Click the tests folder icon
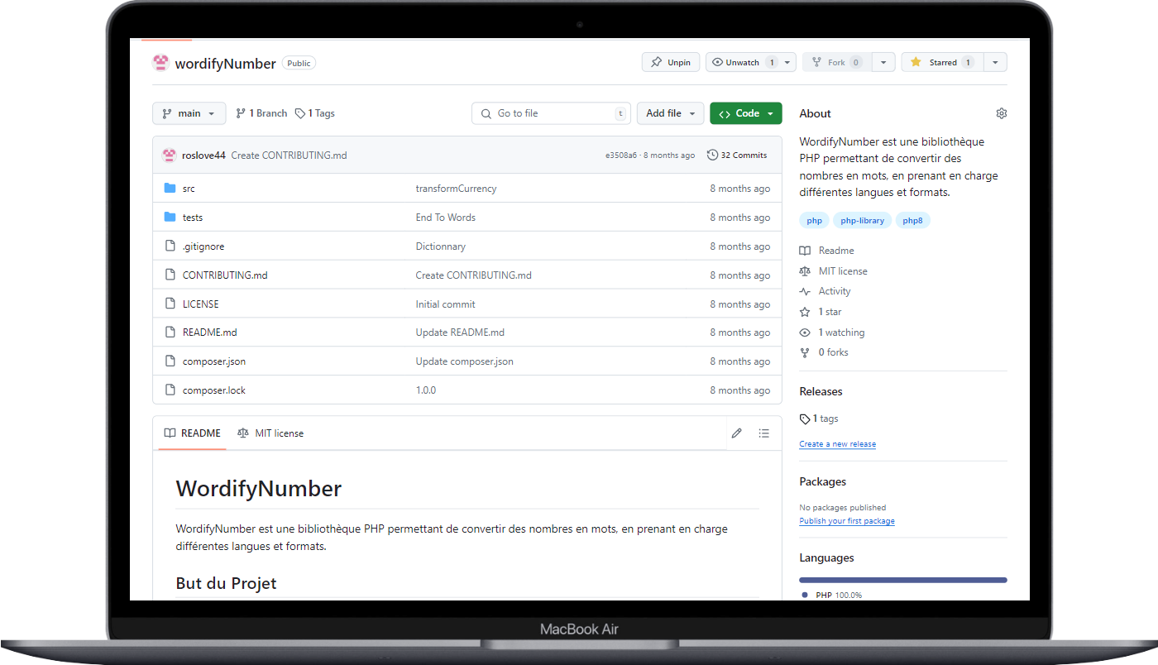 coord(170,218)
